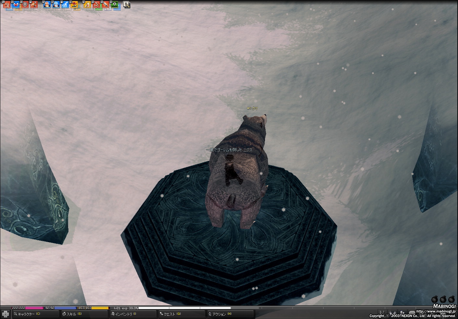Cast the F6 icebolt skill
This screenshot has width=458, height=319.
[x=56, y=5]
